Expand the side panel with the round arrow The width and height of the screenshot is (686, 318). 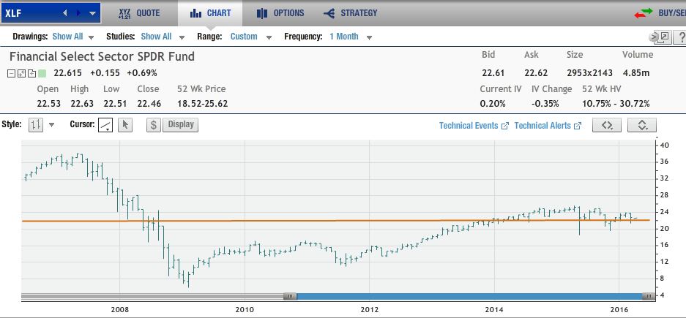(x=654, y=37)
